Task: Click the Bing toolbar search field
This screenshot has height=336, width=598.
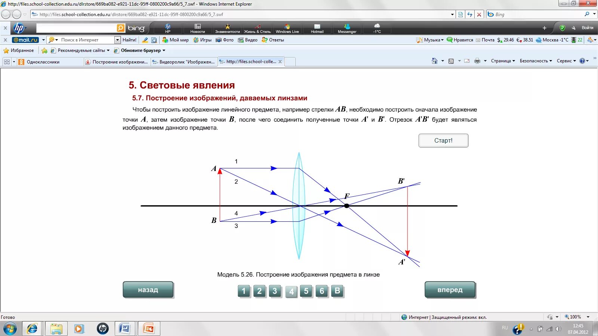Action: [76, 28]
